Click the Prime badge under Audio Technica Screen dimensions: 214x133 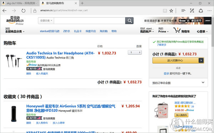tap(31, 65)
